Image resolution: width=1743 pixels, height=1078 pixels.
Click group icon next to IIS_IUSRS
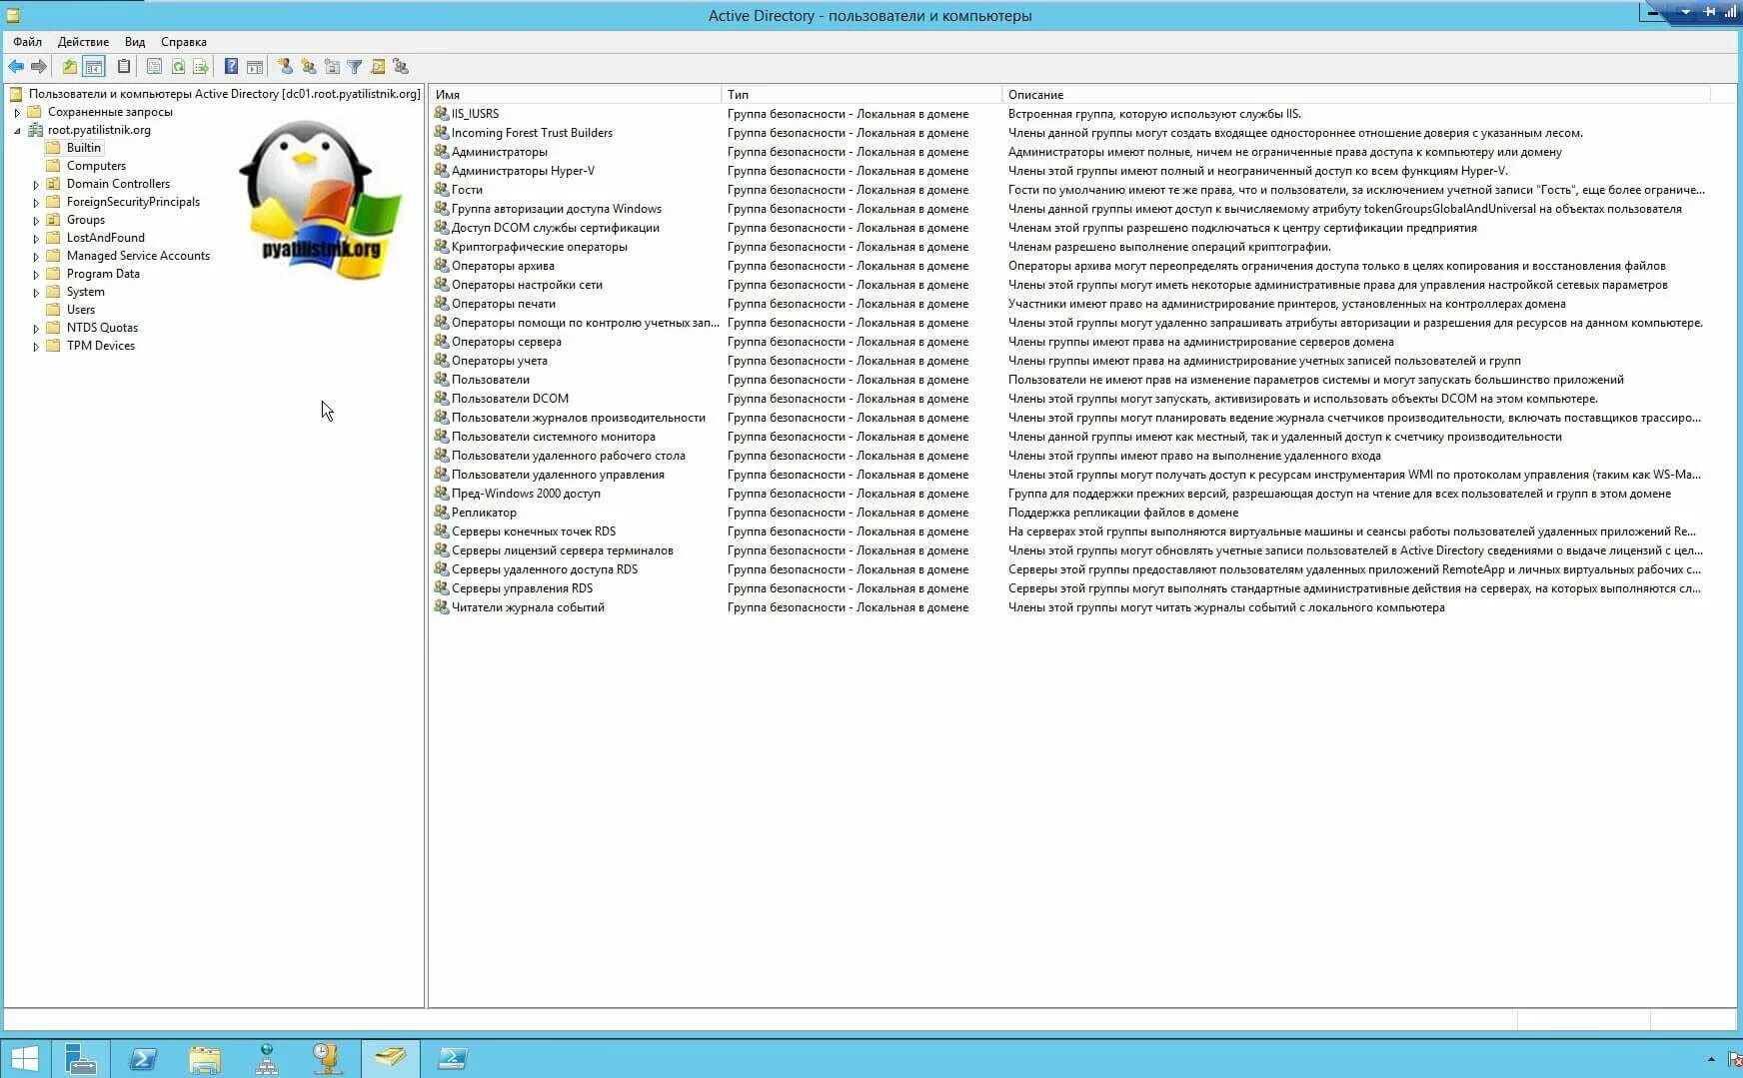(x=441, y=114)
